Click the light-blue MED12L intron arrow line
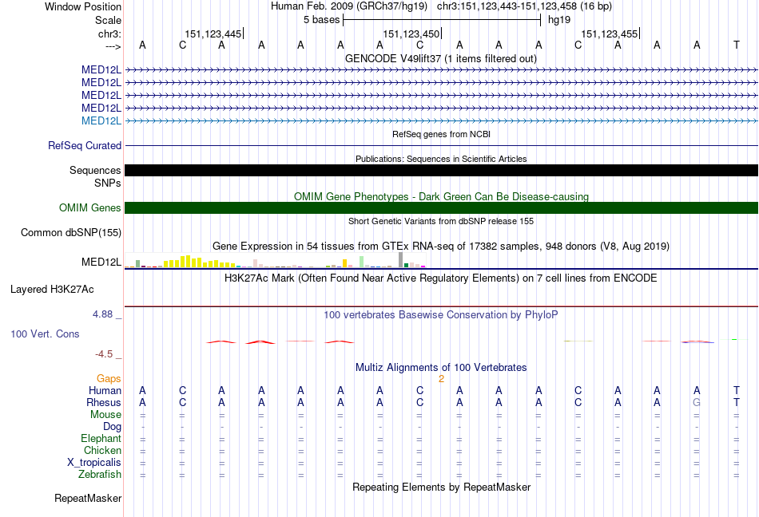Image resolution: width=759 pixels, height=517 pixels. point(441,120)
